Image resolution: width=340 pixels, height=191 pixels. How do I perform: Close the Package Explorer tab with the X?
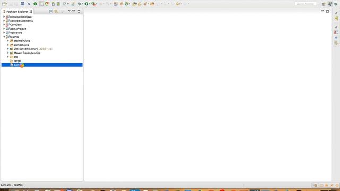tap(31, 12)
